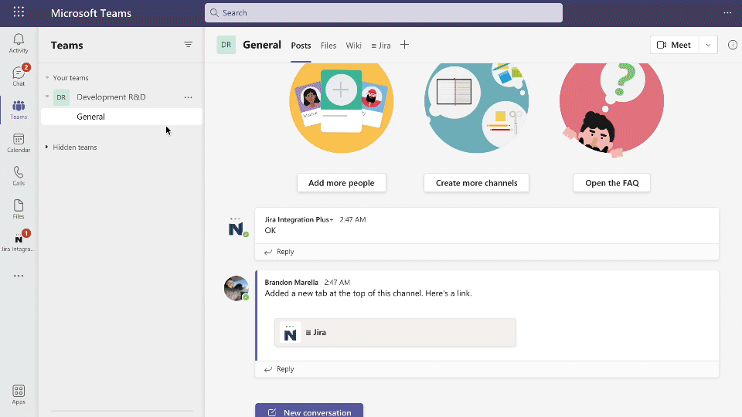Start a New conversation
This screenshot has height=417, width=742.
(x=309, y=410)
